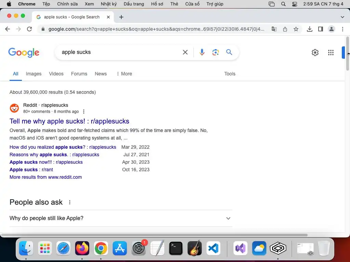Submit search with magnifier icon
Screen dimensions: 350x262
pos(229,52)
